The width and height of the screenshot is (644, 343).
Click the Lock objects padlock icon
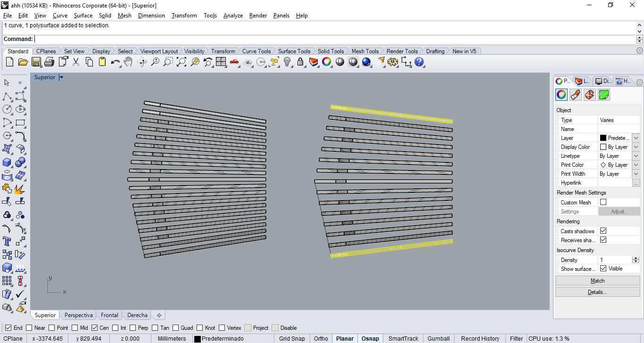pyautogui.click(x=300, y=62)
